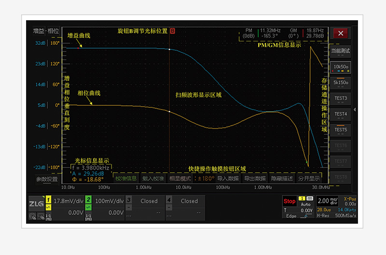Click the trigger rising edge slope icon
Image resolution: width=386 pixels, height=255 pixels.
305,216
